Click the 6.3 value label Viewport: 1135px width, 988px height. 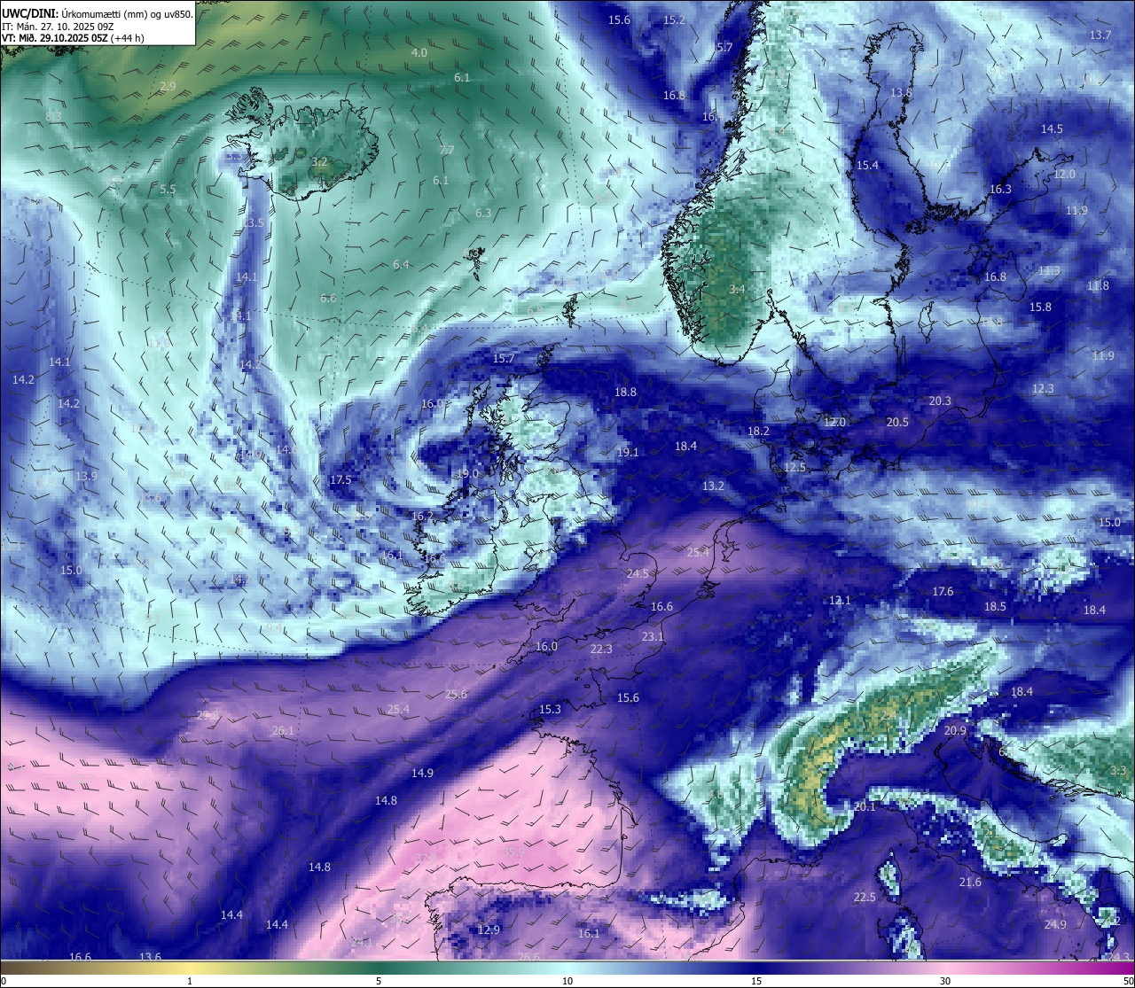[x=483, y=214]
